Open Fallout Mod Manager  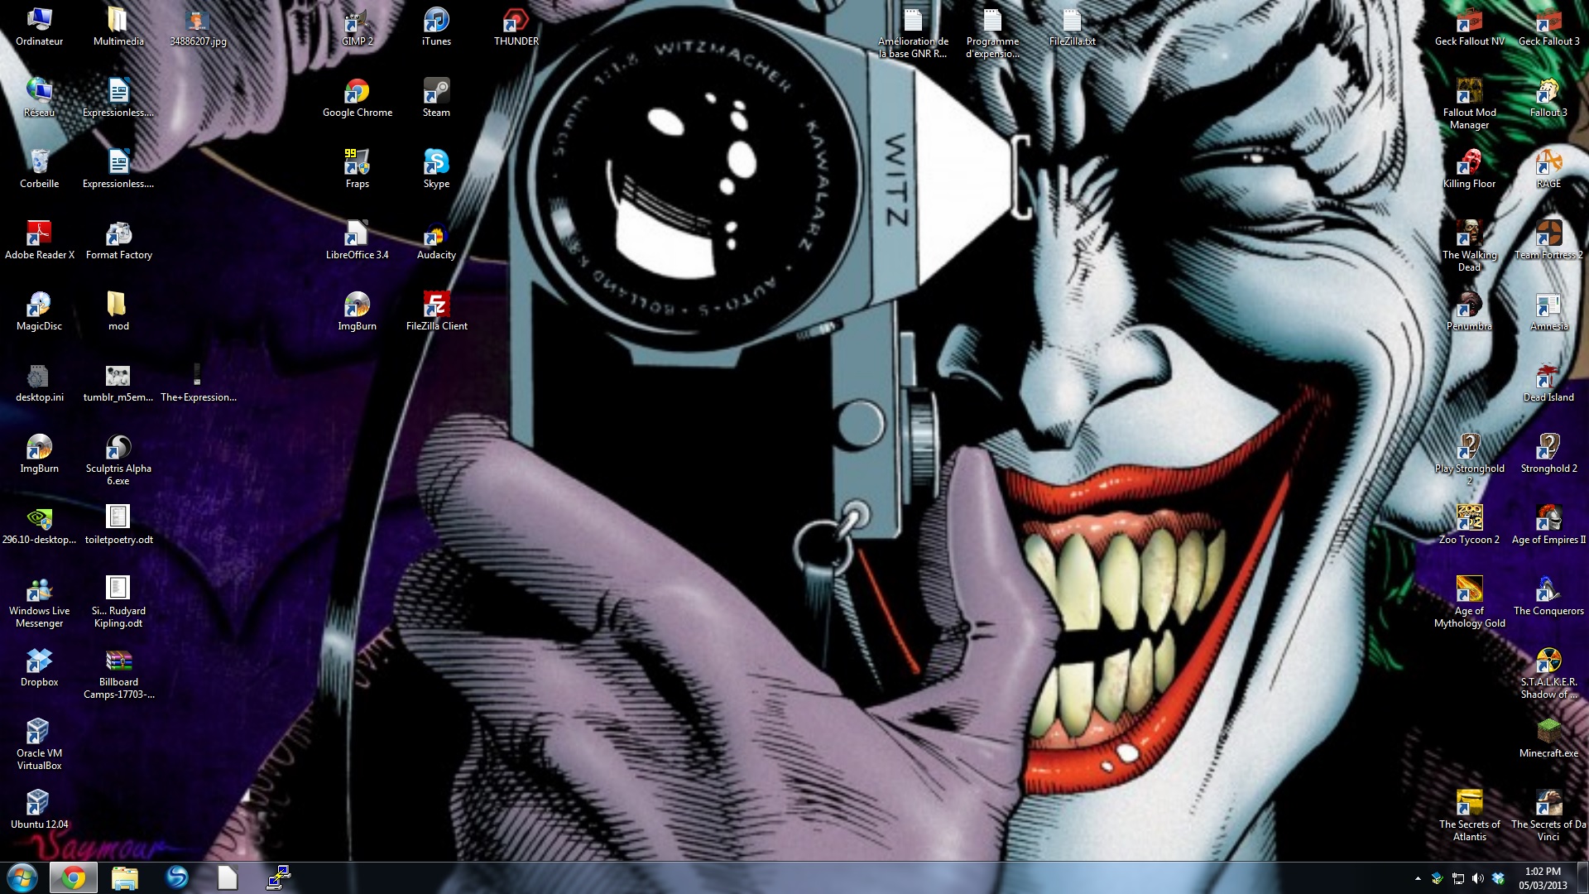(1469, 103)
